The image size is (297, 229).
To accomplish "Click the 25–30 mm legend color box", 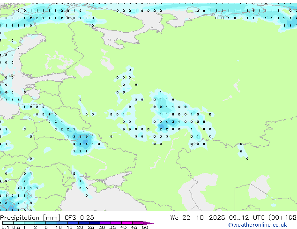I will (95, 223).
